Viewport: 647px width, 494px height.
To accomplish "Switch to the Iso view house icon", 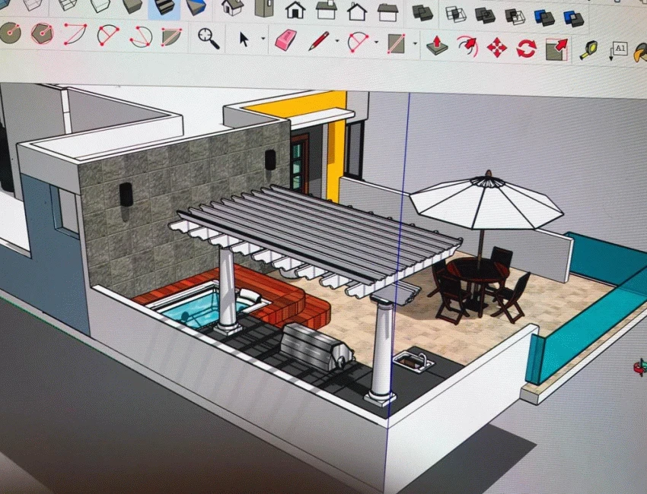I will click(x=232, y=8).
